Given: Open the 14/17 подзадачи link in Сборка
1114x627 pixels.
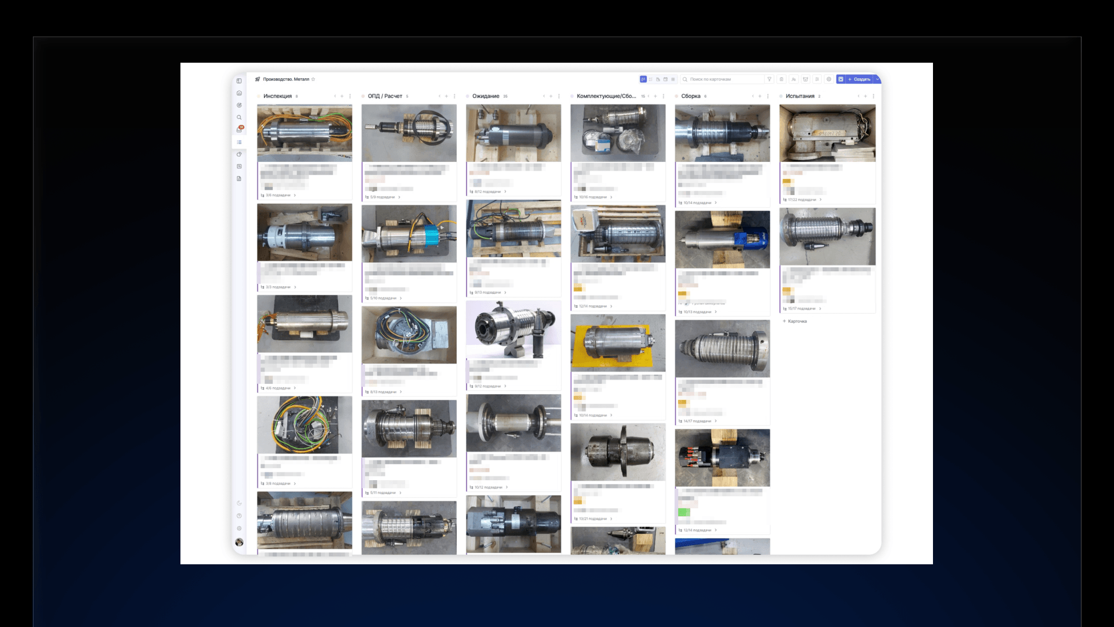Looking at the screenshot, I should [697, 421].
